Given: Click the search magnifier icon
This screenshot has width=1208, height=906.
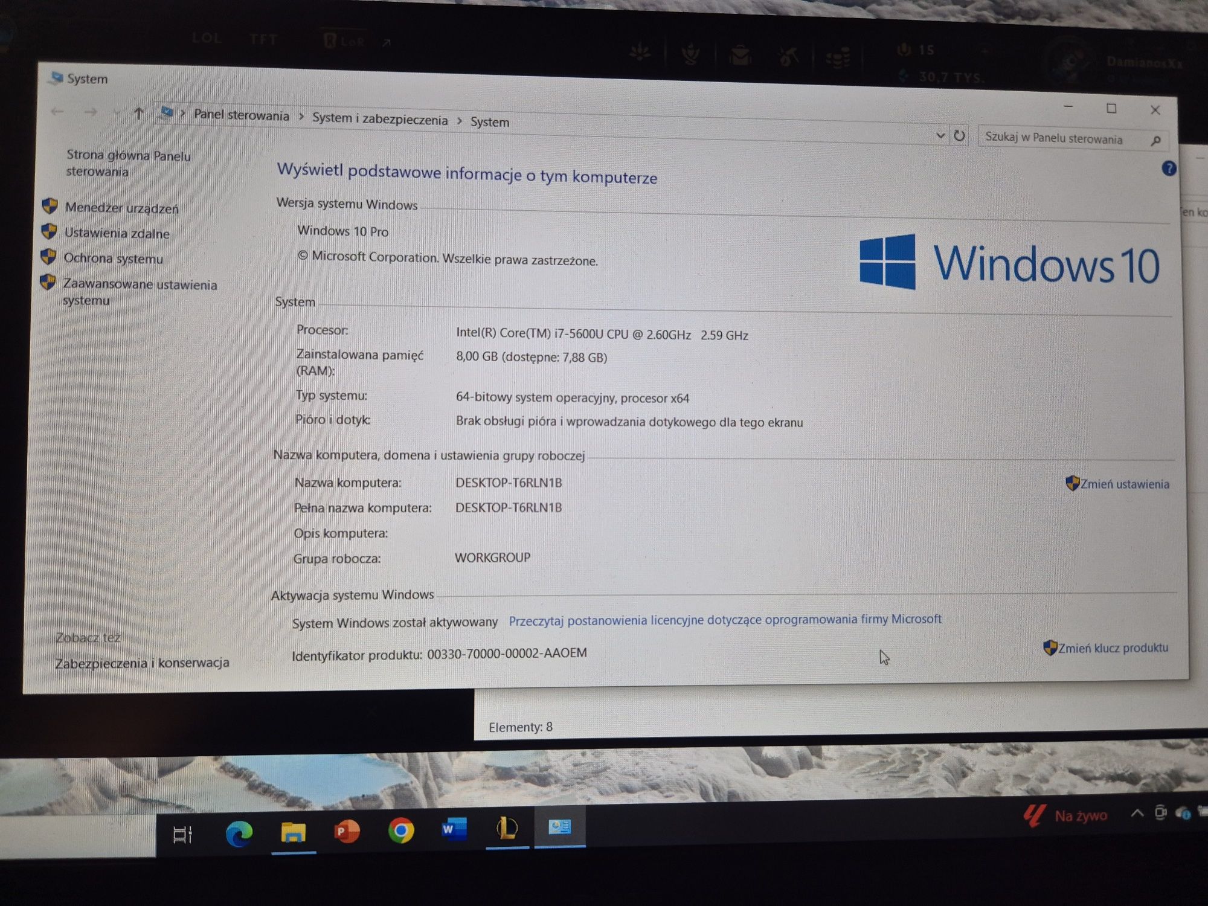Looking at the screenshot, I should pos(1155,141).
